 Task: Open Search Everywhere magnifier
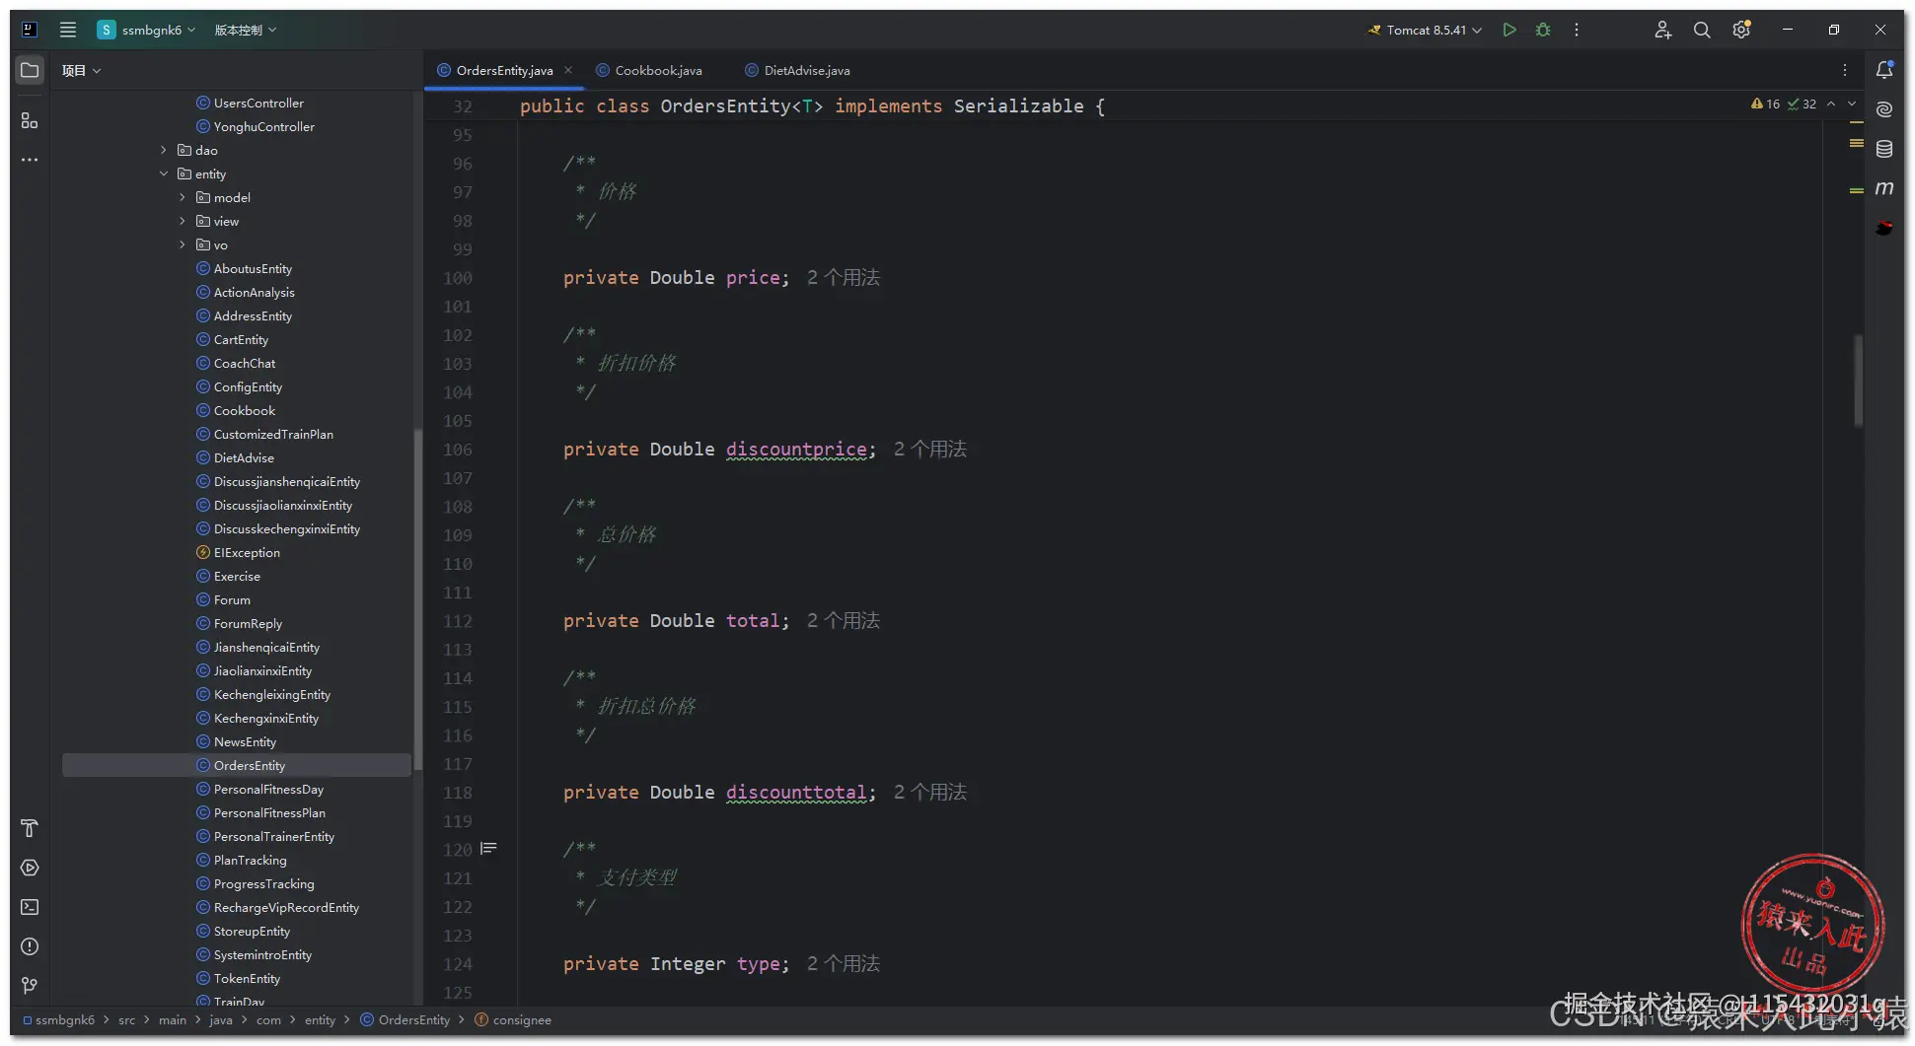pos(1702,30)
